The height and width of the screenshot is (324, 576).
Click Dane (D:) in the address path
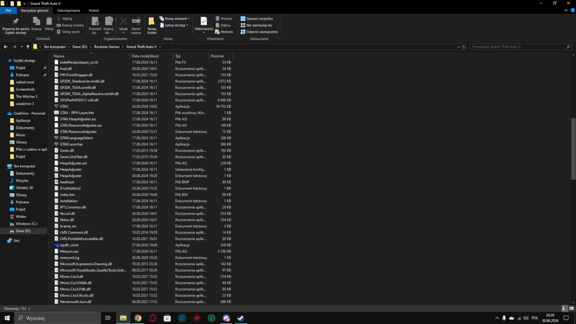coord(79,47)
